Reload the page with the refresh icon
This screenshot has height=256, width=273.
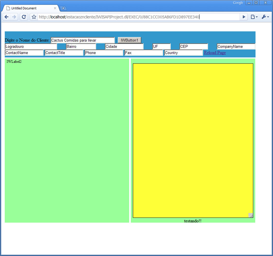24,17
